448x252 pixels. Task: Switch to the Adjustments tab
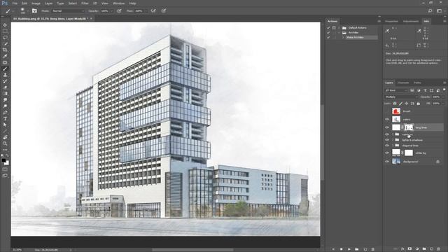click(x=411, y=21)
